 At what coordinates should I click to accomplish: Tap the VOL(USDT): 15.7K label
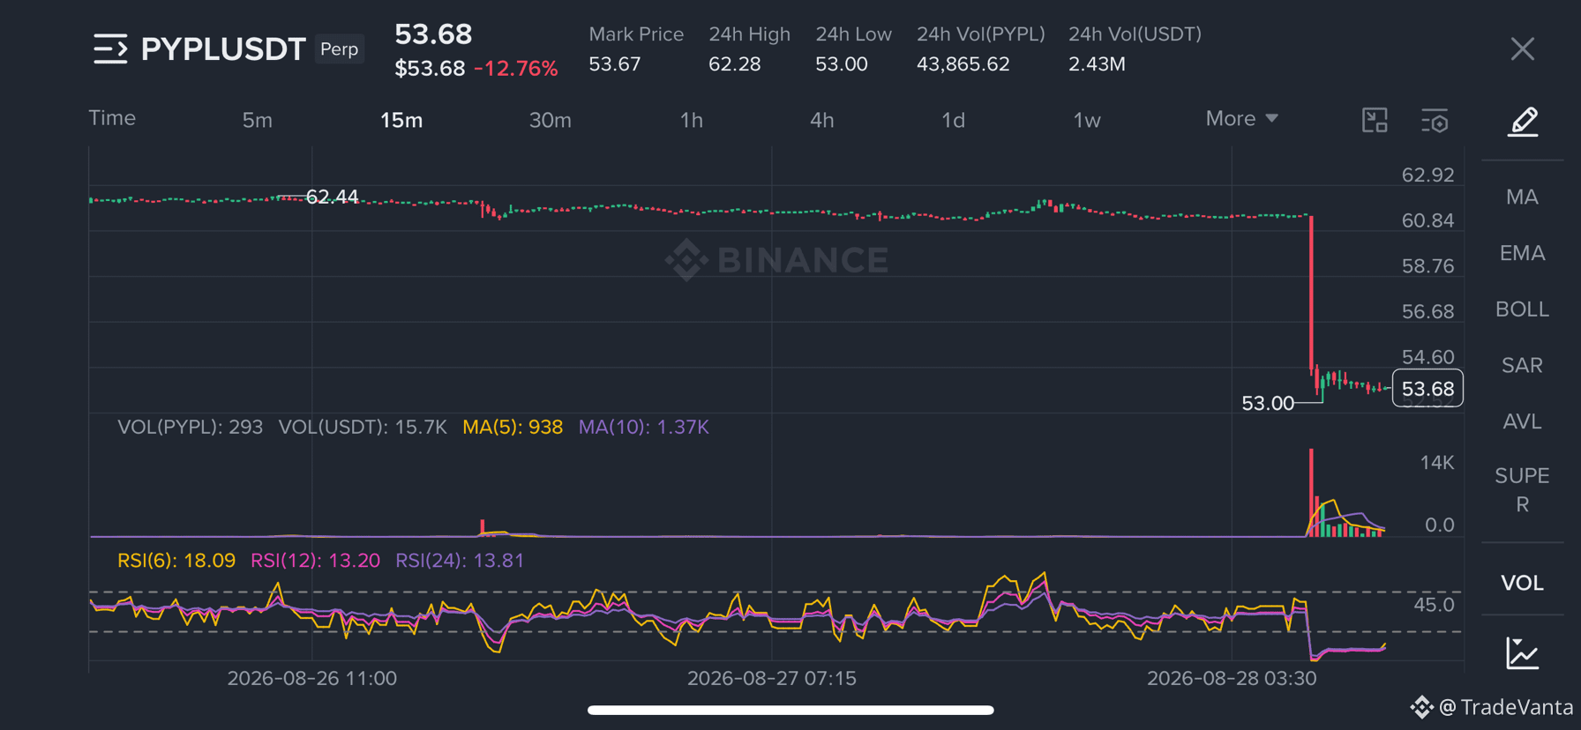point(363,428)
